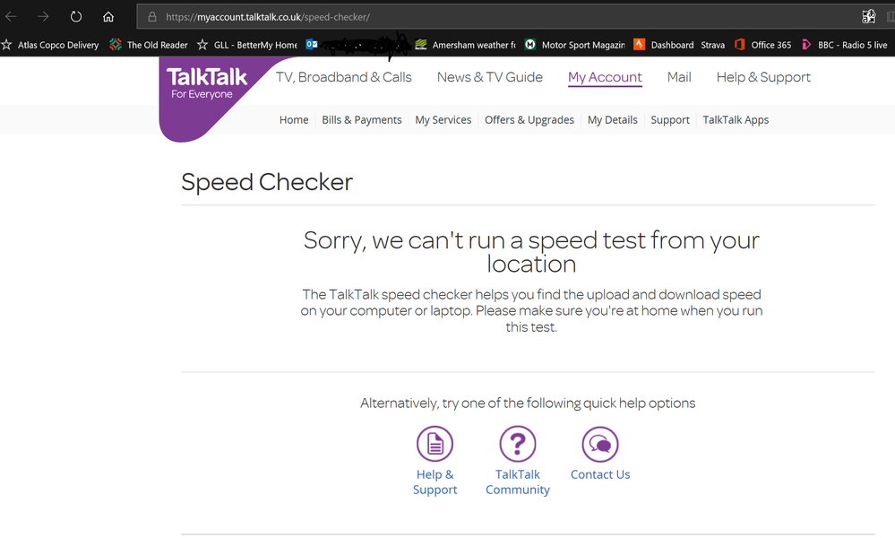Click the TalkTalk Community question mark icon

(x=517, y=444)
